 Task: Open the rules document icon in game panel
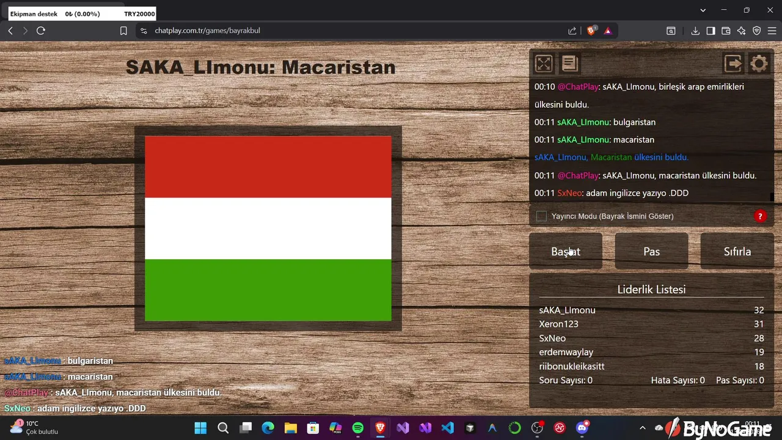tap(570, 64)
